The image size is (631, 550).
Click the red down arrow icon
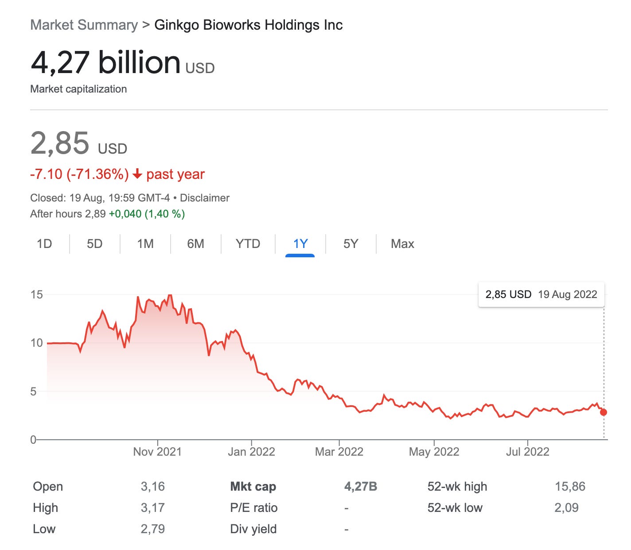point(137,174)
